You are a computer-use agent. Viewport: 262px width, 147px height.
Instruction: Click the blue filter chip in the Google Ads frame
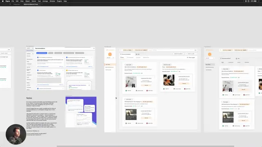coord(42,53)
